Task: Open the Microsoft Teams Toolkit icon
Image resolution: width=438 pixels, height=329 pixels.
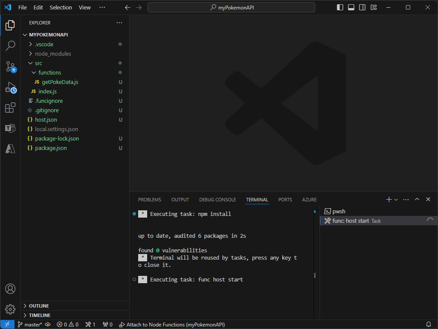Action: [x=10, y=128]
